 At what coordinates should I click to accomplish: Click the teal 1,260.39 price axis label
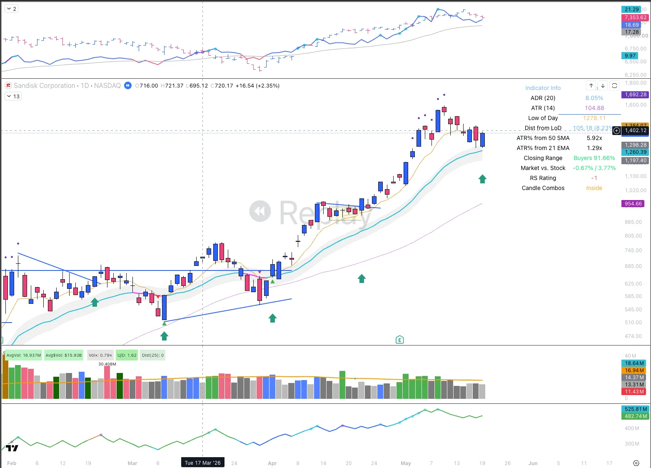[636, 152]
